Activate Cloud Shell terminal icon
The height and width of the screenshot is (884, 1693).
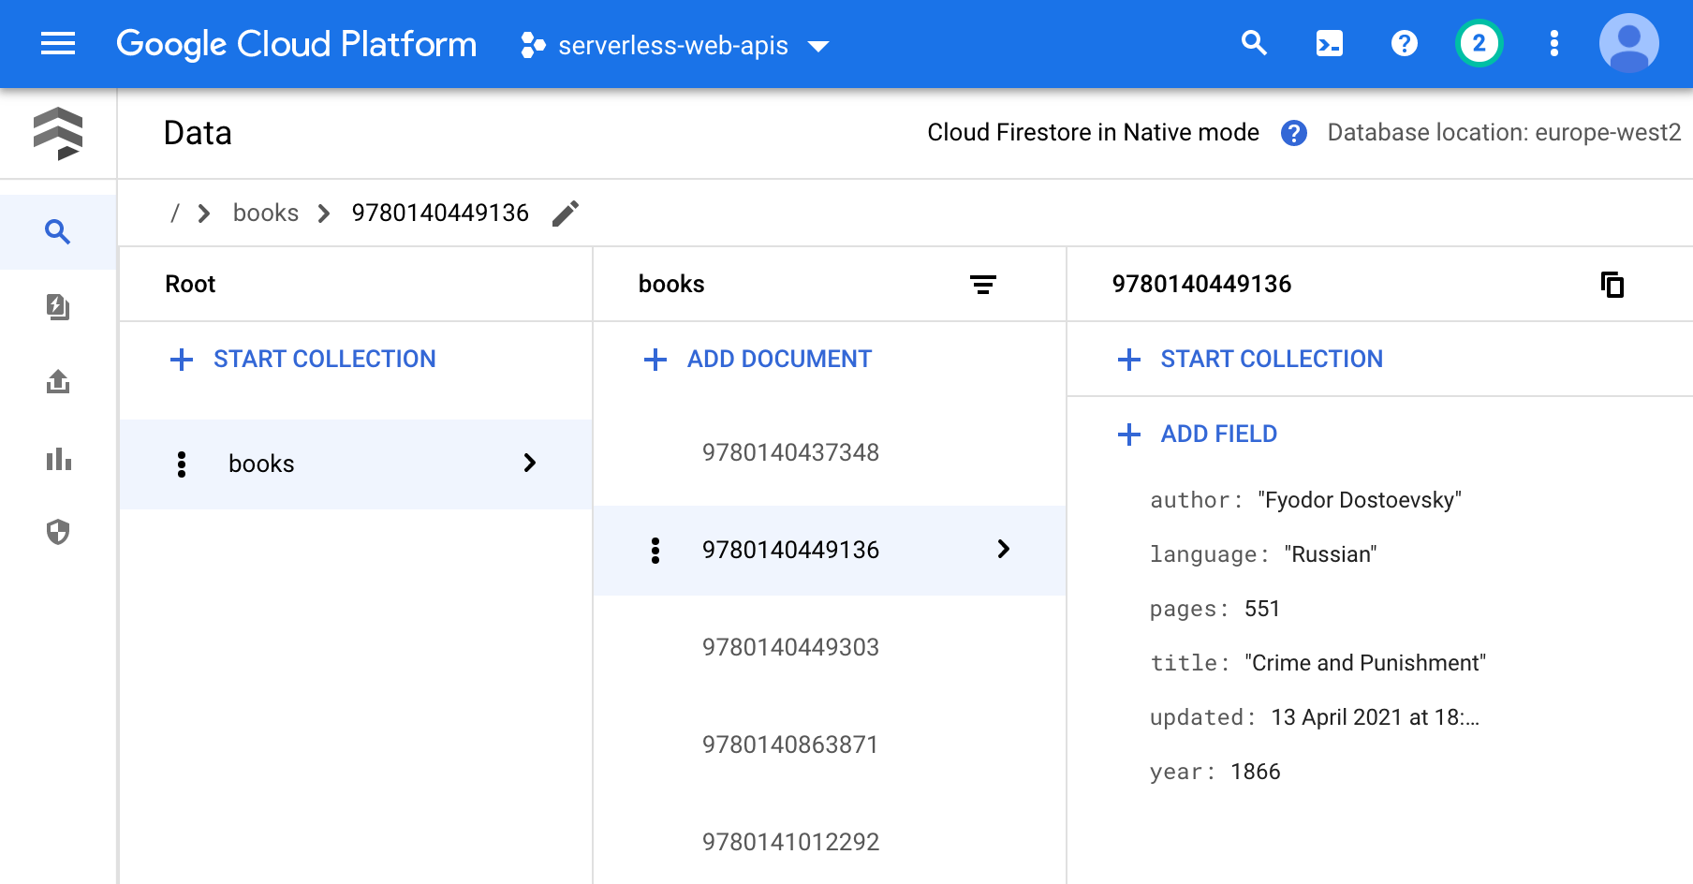tap(1329, 44)
